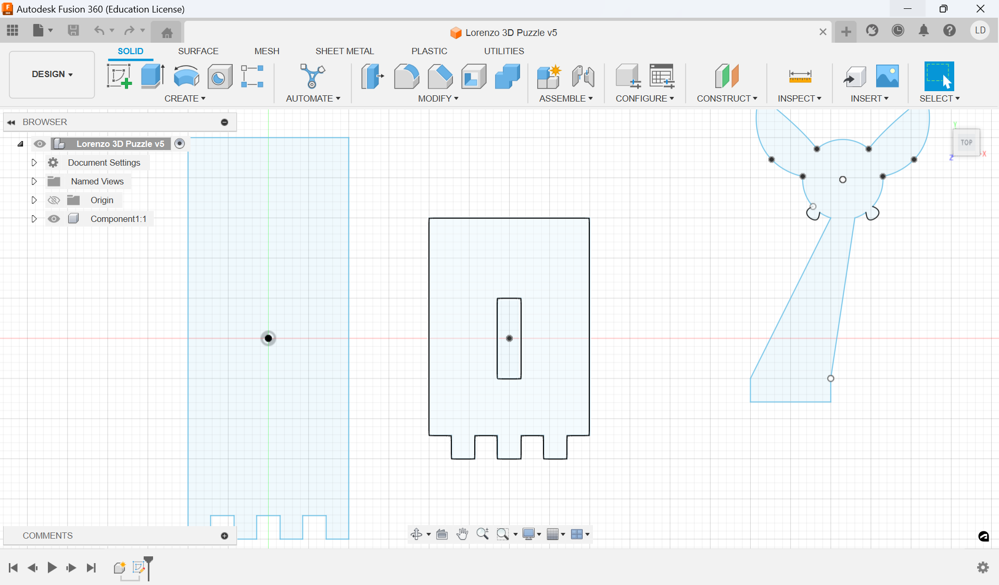Click the New Component icon
The width and height of the screenshot is (999, 585).
point(549,77)
